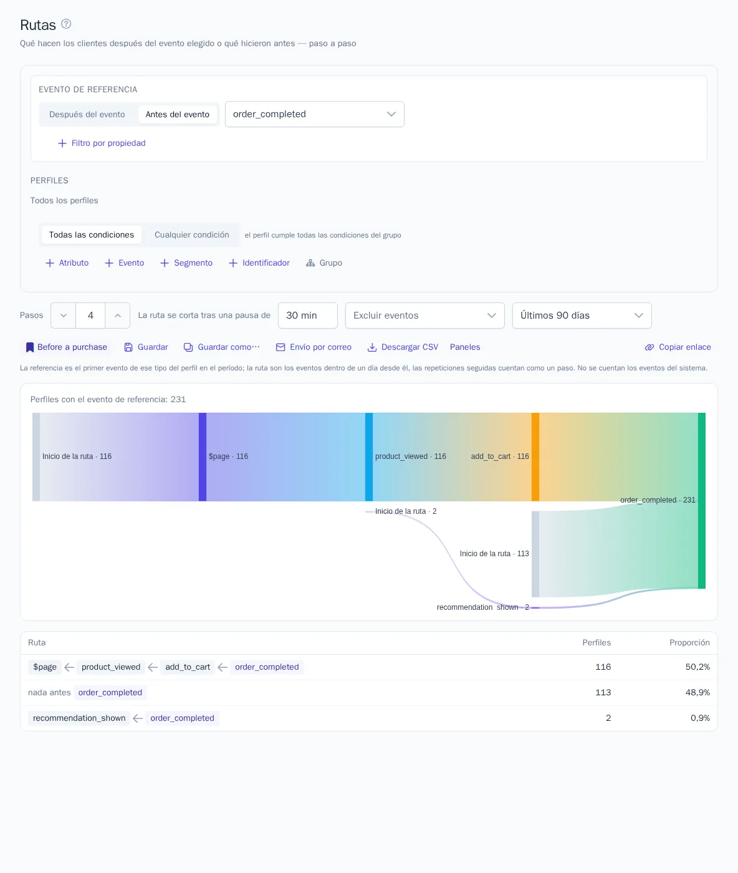
Task: Open the Paneles menu item
Action: (465, 347)
